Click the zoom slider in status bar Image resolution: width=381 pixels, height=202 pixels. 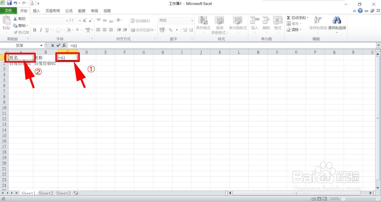tap(361, 199)
